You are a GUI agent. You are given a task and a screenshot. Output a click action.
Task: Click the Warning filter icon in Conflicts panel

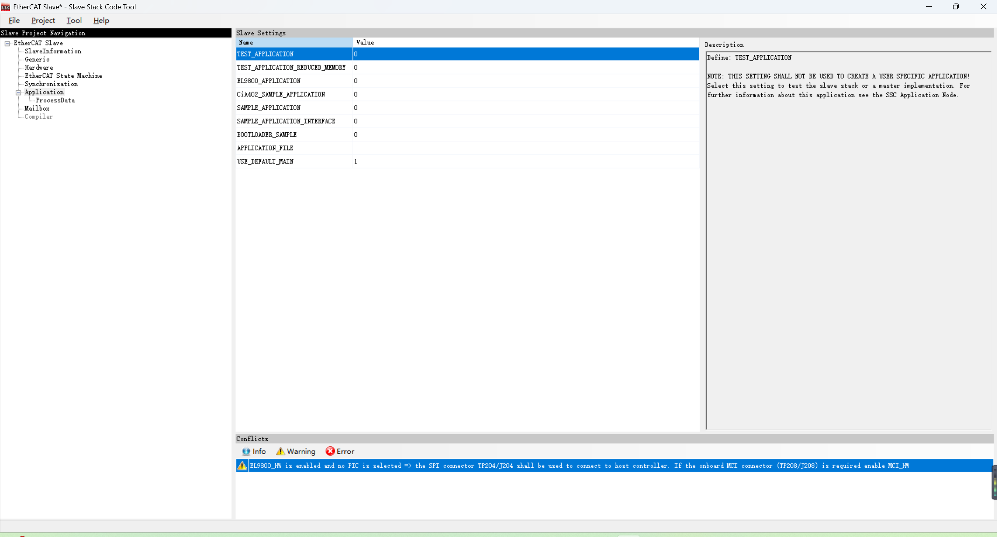tap(281, 451)
